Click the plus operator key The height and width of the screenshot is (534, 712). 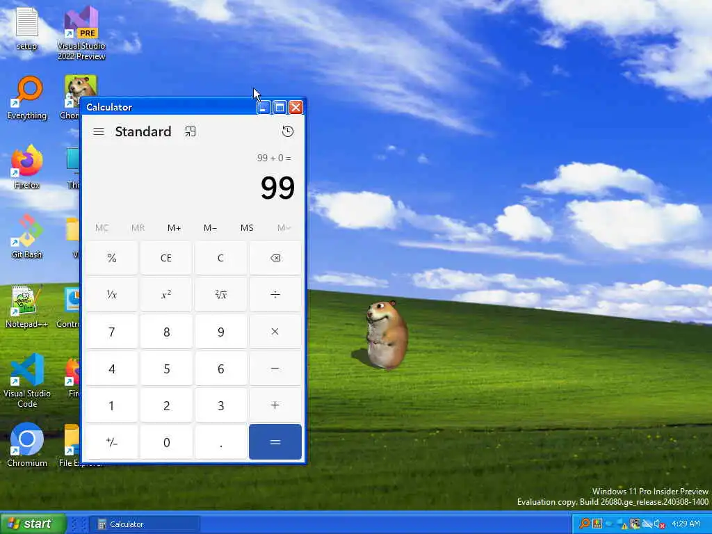click(275, 405)
